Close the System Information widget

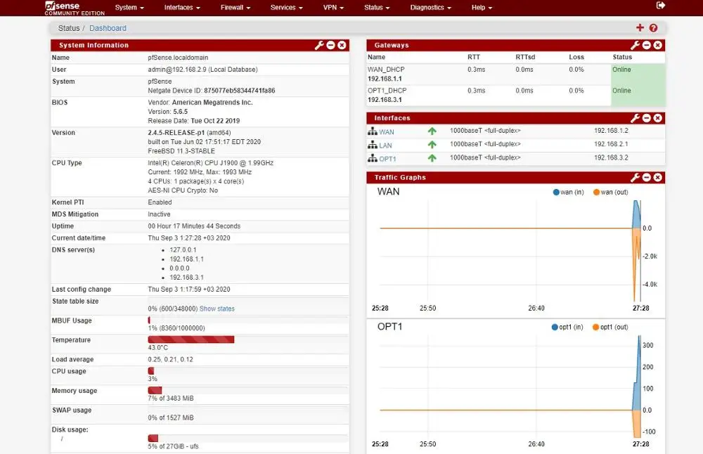[342, 45]
